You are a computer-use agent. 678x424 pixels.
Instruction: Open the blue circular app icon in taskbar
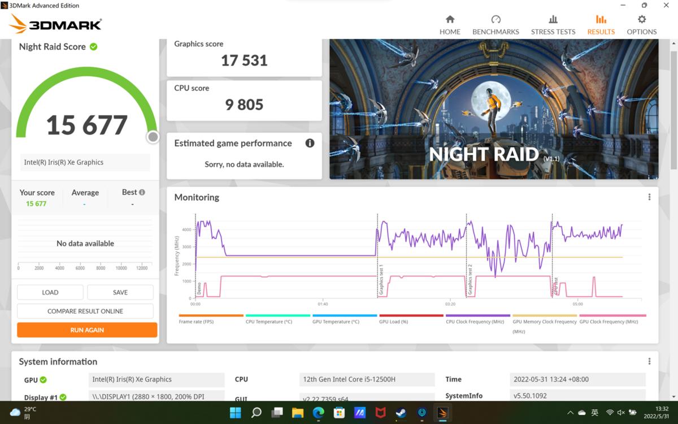422,413
